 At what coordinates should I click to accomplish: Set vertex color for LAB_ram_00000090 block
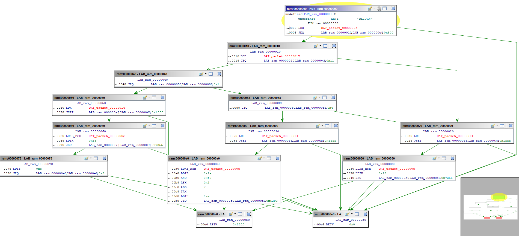click(318, 126)
